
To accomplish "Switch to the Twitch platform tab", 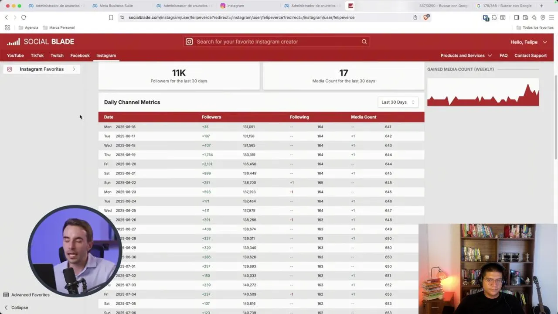I will (x=57, y=55).
